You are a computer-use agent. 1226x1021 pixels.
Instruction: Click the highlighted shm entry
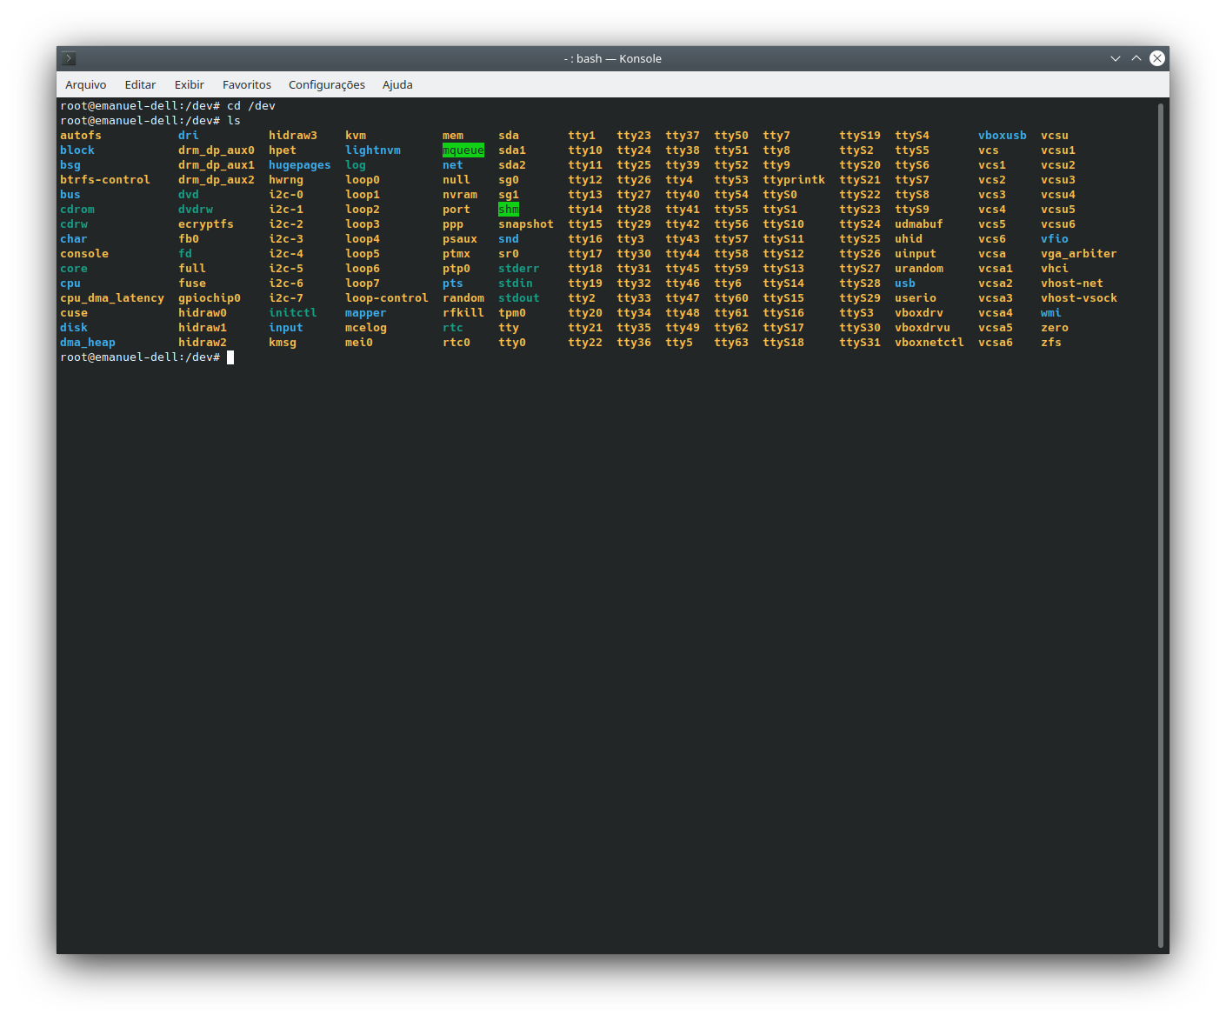tap(509, 210)
